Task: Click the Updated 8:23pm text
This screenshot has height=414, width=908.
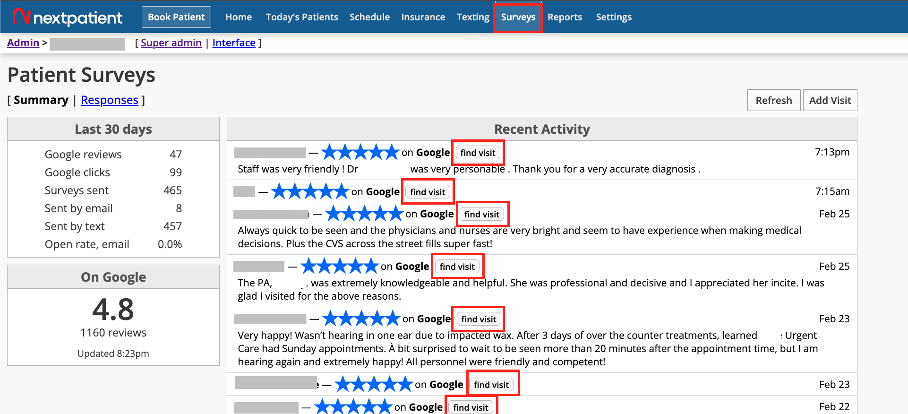Action: pos(113,354)
